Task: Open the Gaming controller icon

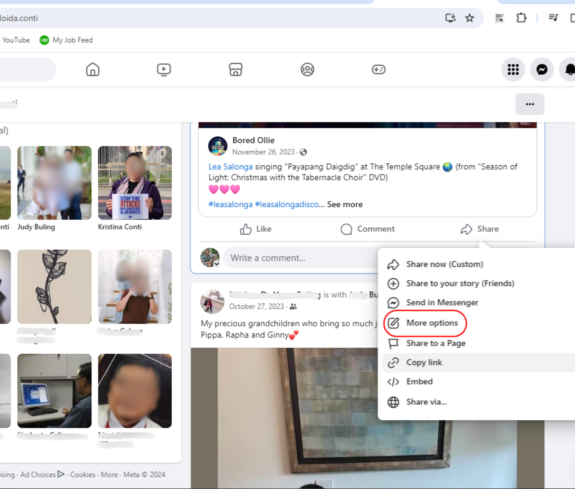Action: coord(379,70)
